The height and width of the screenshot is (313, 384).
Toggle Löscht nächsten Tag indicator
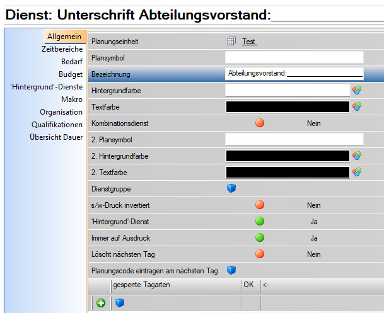[x=260, y=254]
